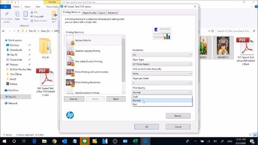This screenshot has height=145, width=258.
Task: Open Print on Both Sides Manually dropdown
Action: 162,73
